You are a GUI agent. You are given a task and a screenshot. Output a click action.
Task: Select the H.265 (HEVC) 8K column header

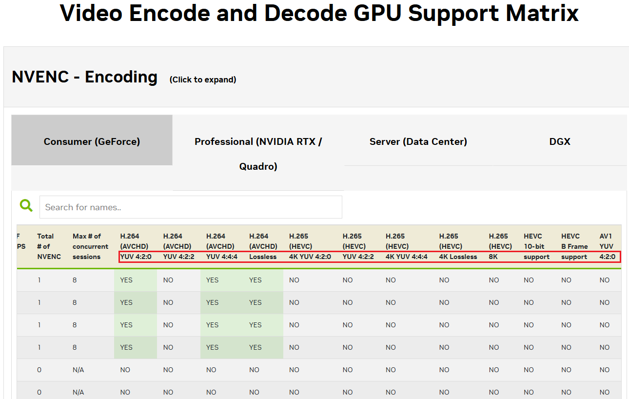[501, 246]
